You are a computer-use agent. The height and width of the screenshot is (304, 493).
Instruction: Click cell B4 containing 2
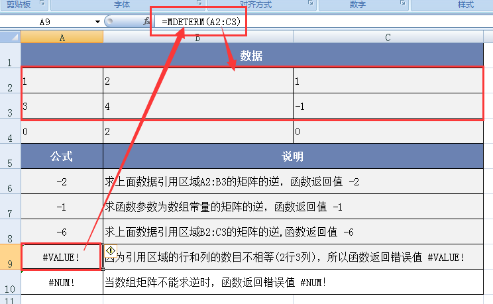coord(198,131)
